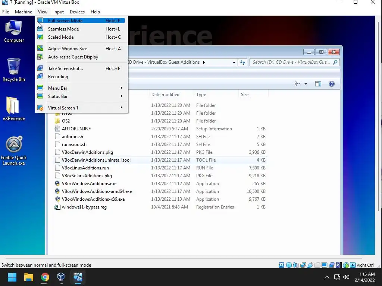
Task: Click VBoxWindowsAdditions.exe application icon
Action: (x=57, y=183)
